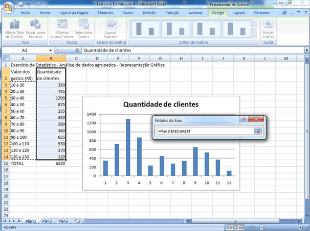Click help button in Rótulos do Eixo dialog
Image resolution: width=310 pixels, height=231 pixels.
244,119
